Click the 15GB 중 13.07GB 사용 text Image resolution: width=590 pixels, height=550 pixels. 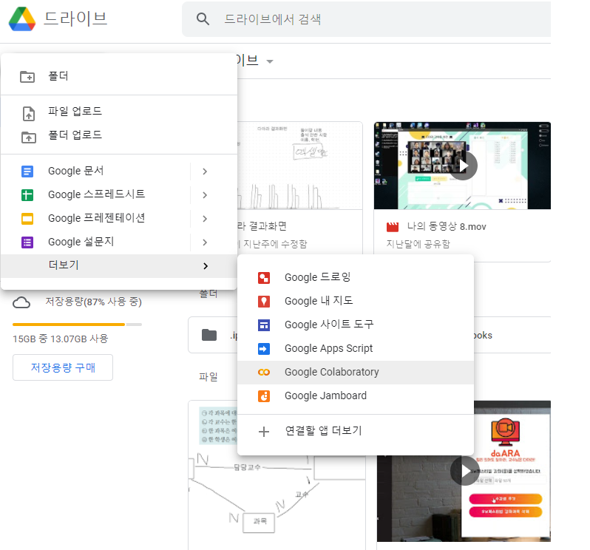pyautogui.click(x=61, y=339)
